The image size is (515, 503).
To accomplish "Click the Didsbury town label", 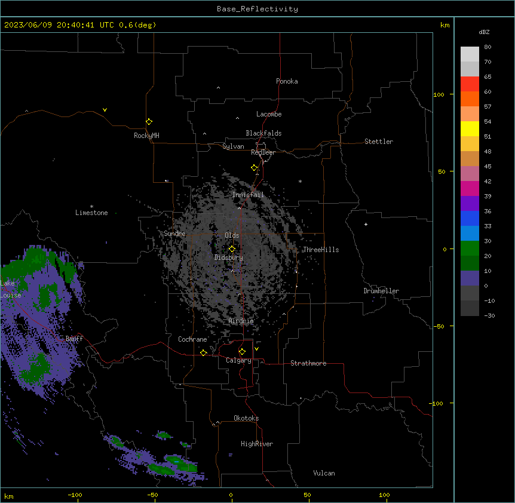I will point(229,257).
